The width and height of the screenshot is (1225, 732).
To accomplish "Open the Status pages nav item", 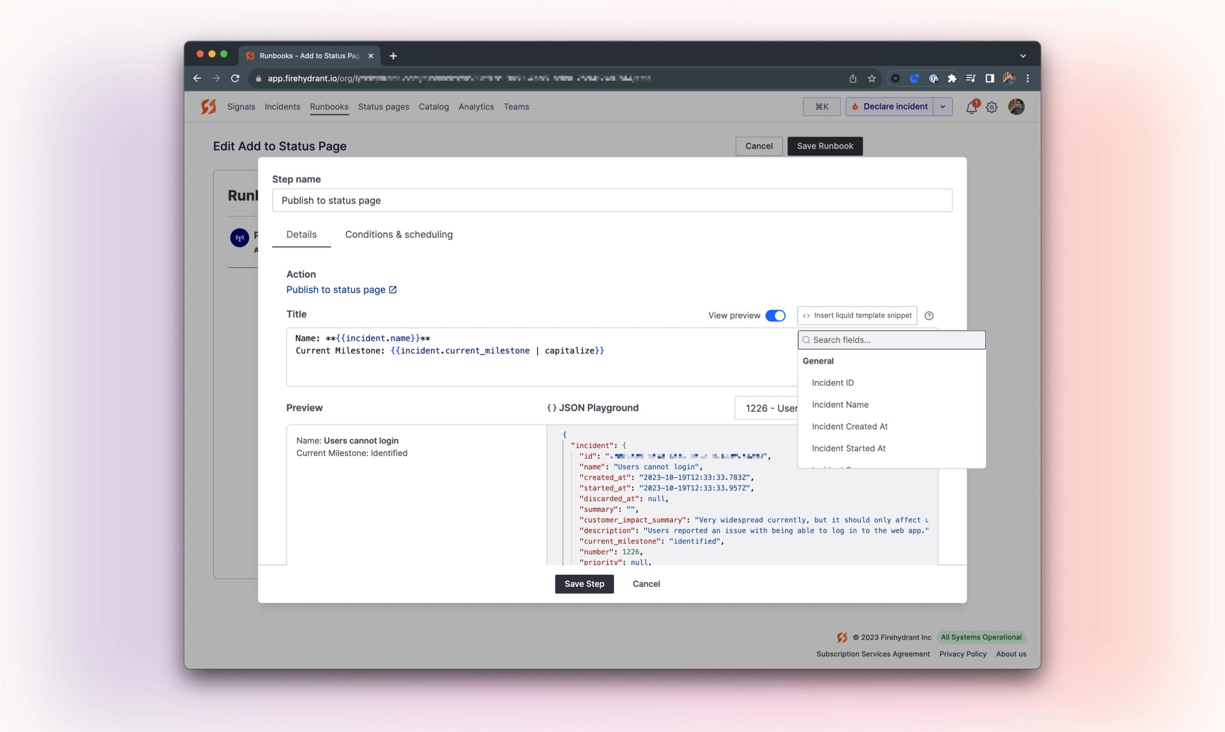I will tap(383, 106).
